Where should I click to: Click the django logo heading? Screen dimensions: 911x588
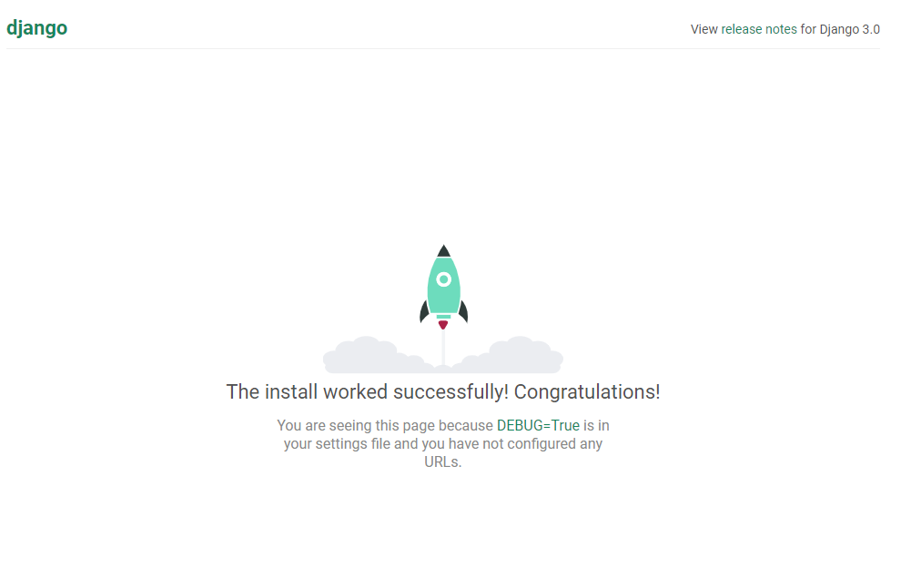pyautogui.click(x=36, y=28)
